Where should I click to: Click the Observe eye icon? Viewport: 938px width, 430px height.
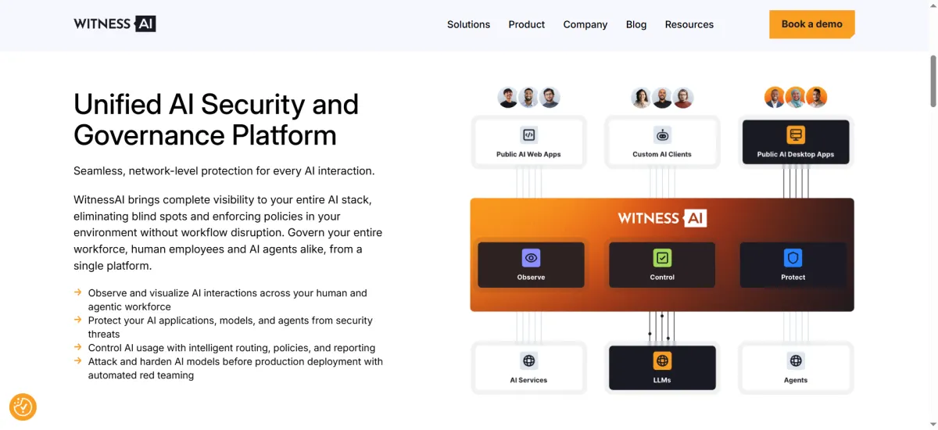[x=531, y=257]
